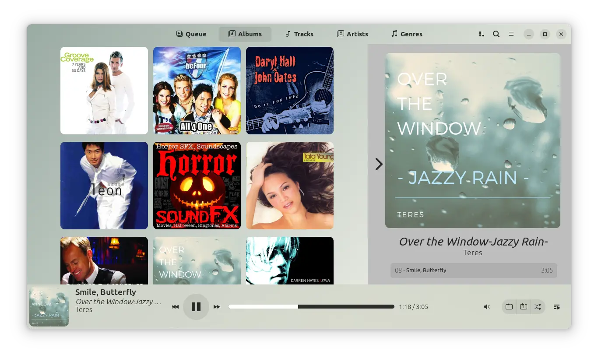Open the Artists tab
Viewport: 598px width, 358px height.
[352, 34]
